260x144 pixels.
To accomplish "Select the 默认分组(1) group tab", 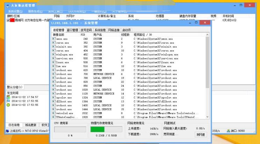I will 15,87.
